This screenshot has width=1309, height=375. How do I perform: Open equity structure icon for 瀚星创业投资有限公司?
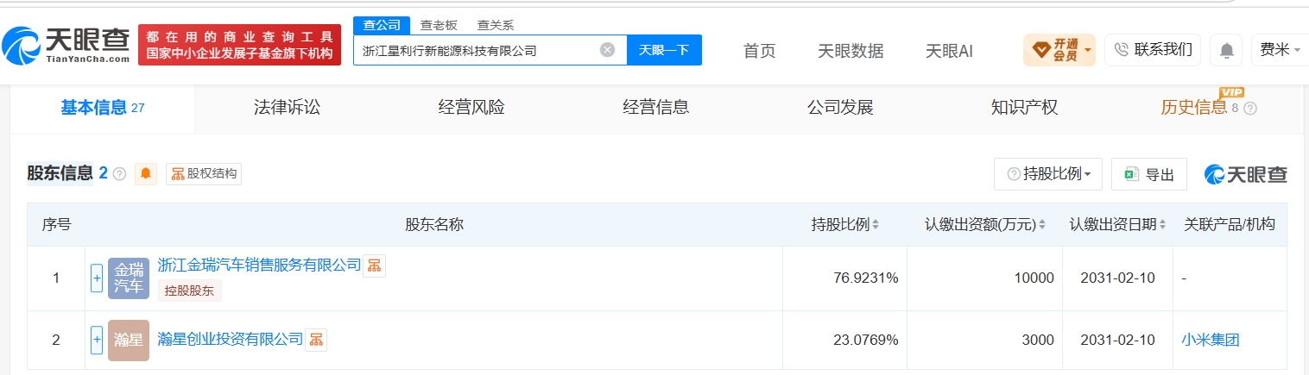coord(316,340)
